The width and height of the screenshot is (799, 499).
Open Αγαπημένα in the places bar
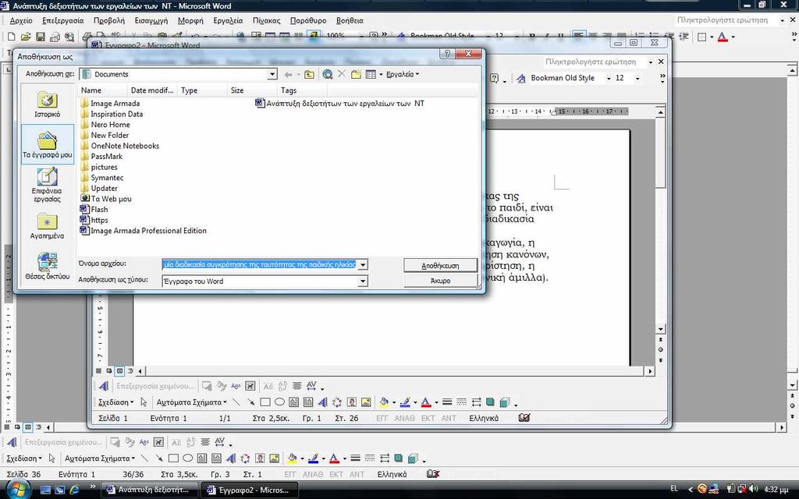coord(48,225)
